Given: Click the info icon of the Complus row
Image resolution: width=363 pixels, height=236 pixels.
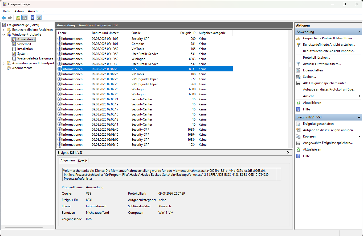Looking at the screenshot, I should click(60, 44).
